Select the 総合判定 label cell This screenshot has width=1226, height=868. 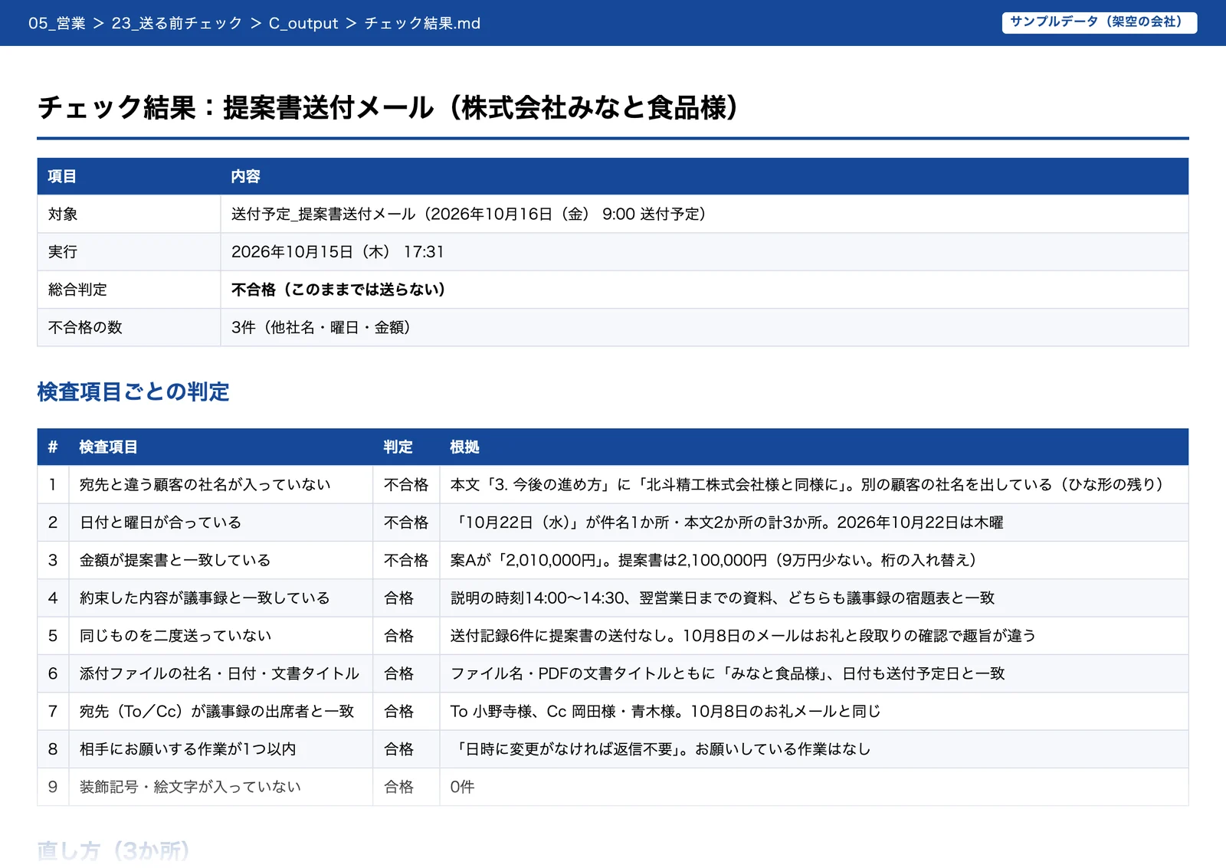(x=129, y=290)
